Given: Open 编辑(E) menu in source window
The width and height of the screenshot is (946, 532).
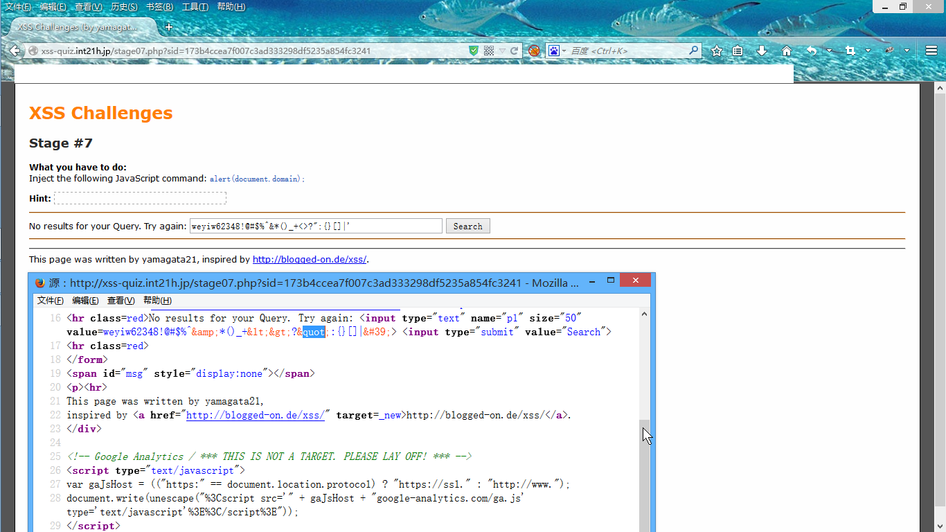Looking at the screenshot, I should 85,301.
